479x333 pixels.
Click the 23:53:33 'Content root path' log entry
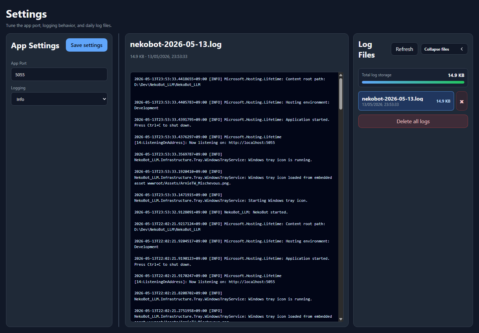pyautogui.click(x=230, y=82)
